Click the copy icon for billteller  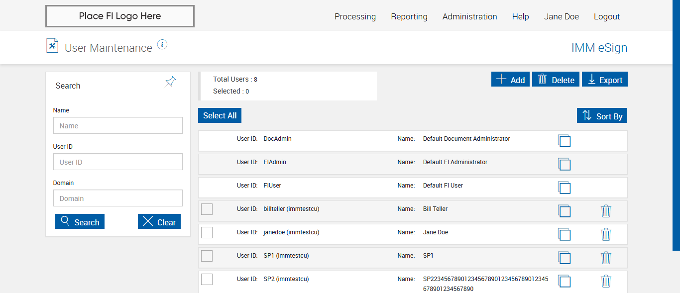(x=564, y=211)
